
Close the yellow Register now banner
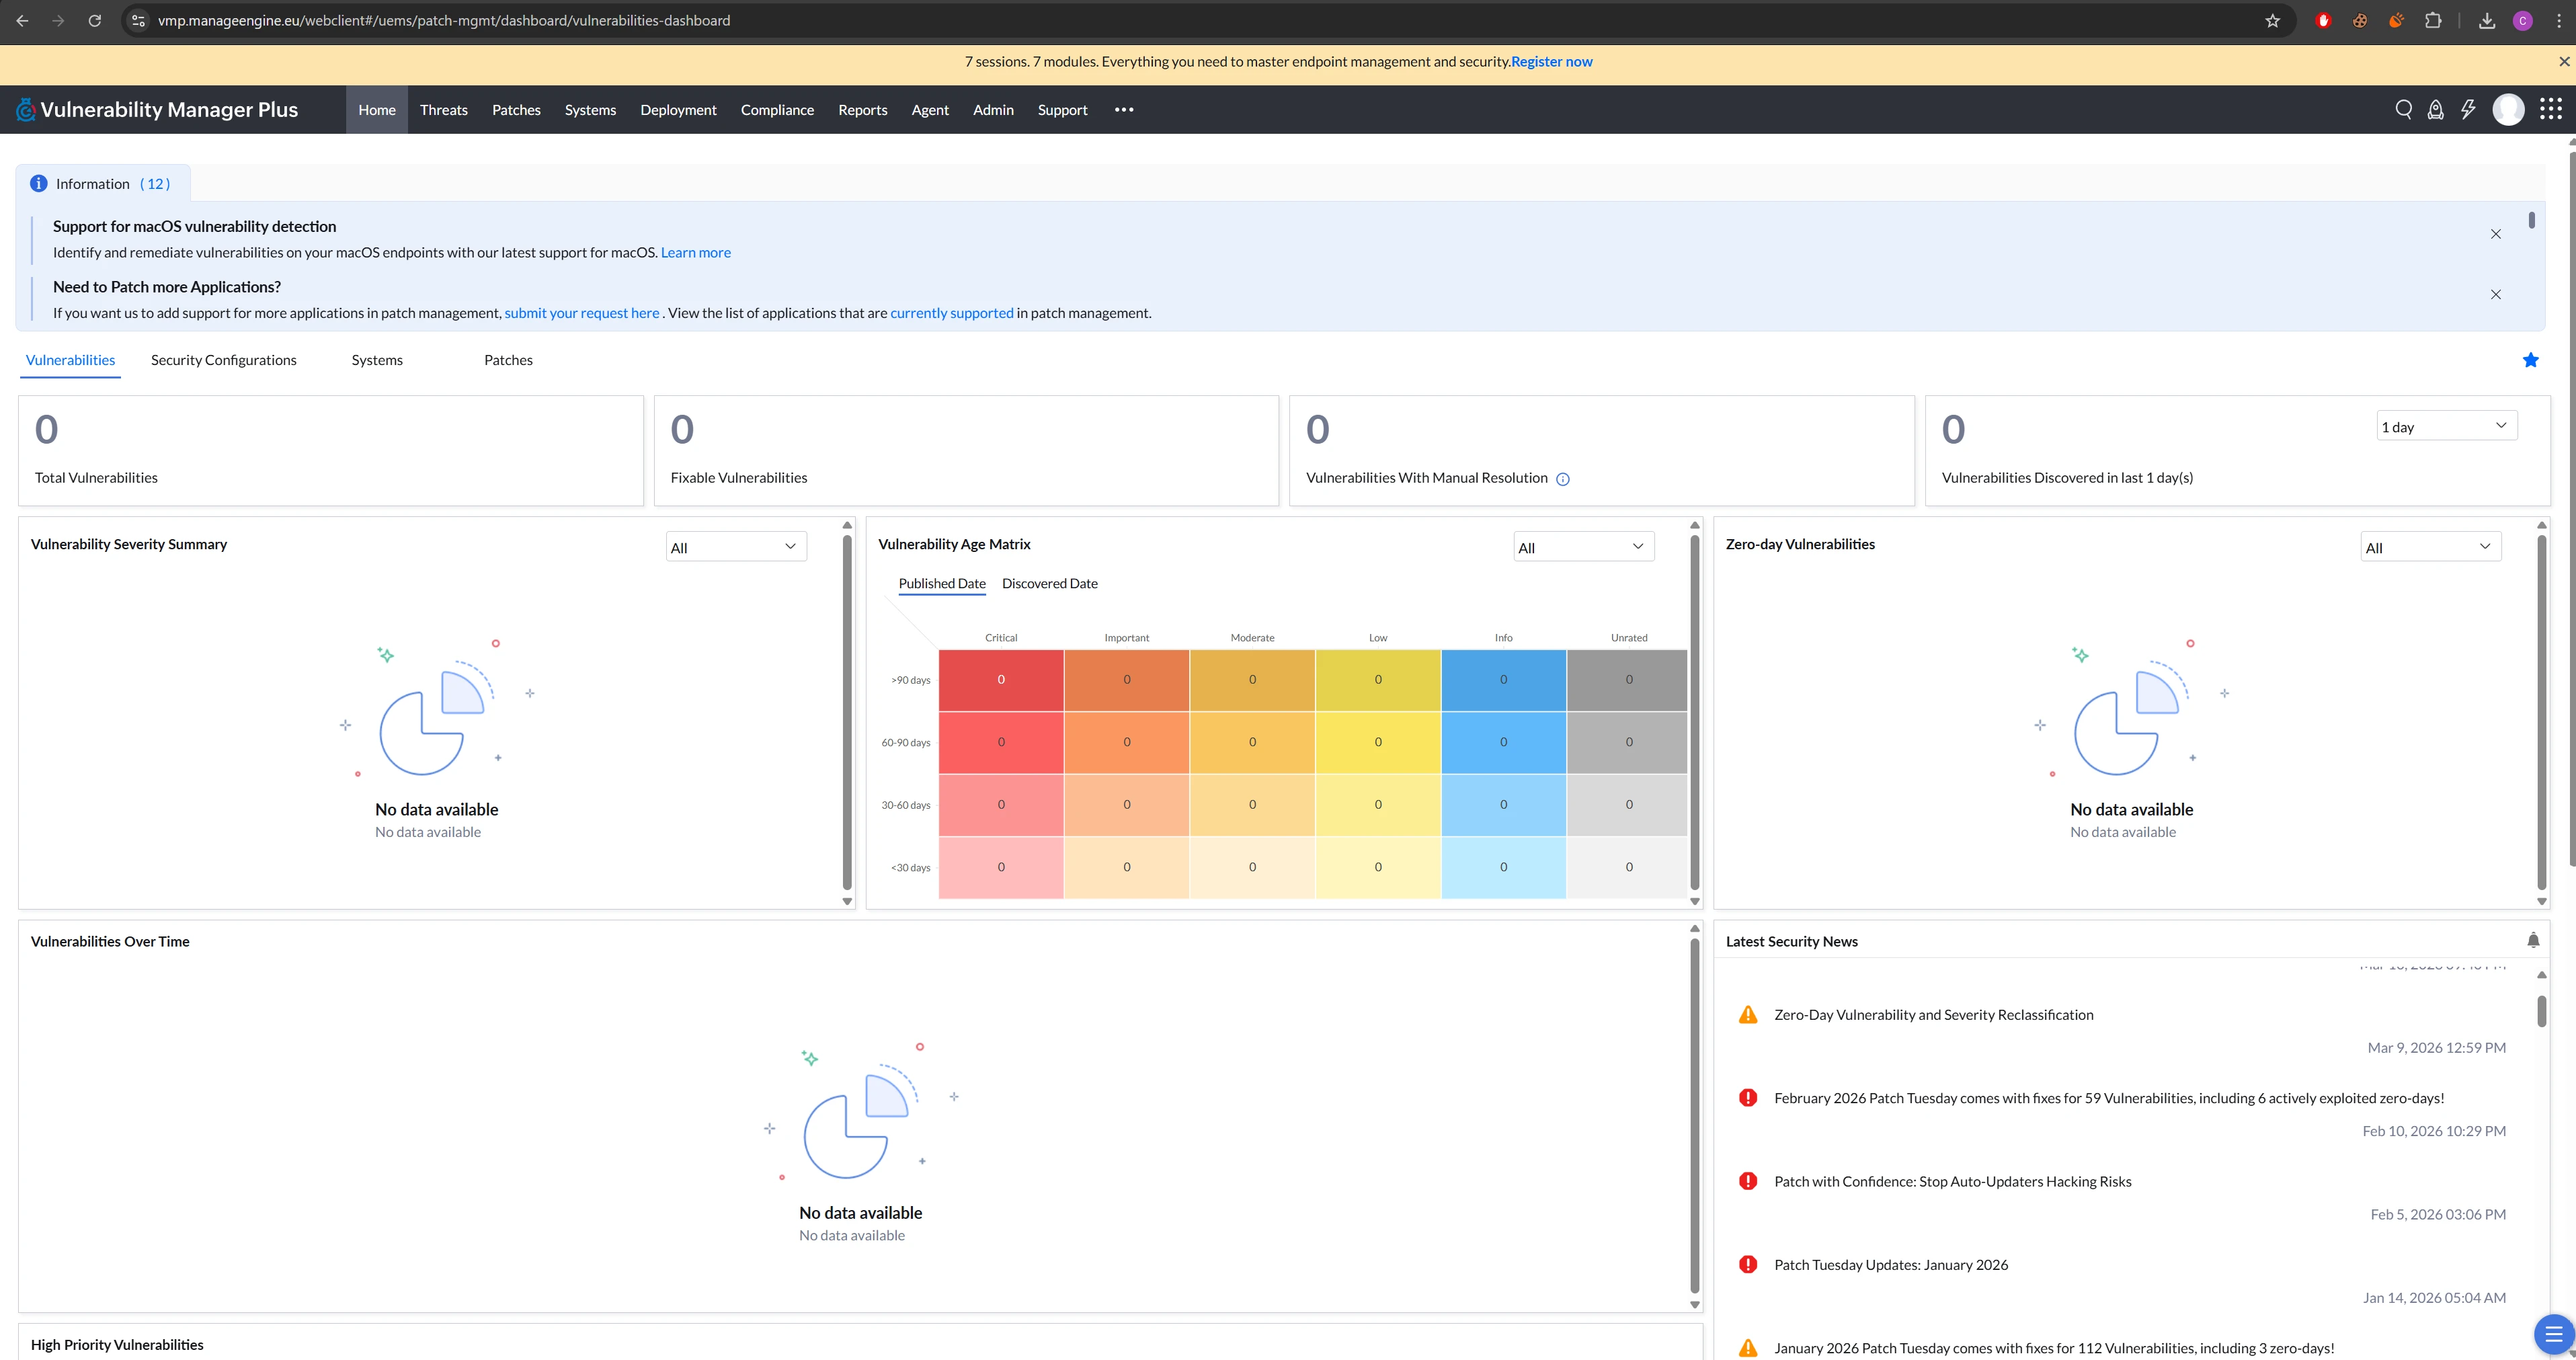pyautogui.click(x=2564, y=62)
